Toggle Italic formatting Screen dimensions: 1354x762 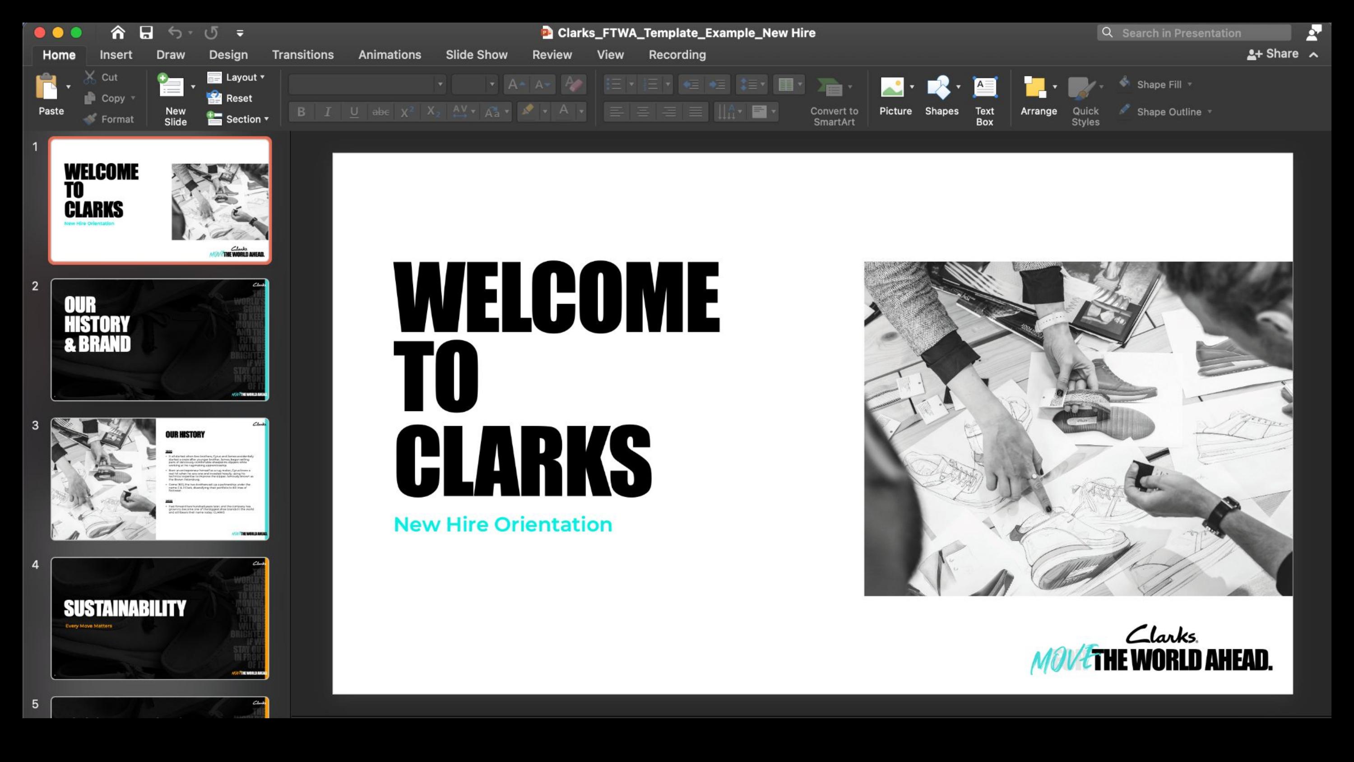pyautogui.click(x=328, y=112)
